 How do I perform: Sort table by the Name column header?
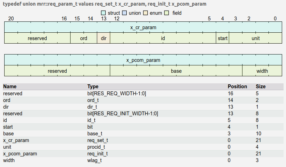(x=10, y=86)
